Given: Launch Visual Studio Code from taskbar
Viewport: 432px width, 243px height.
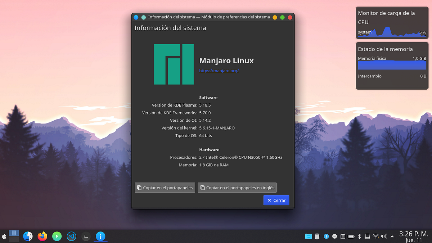Looking at the screenshot, I should pyautogui.click(x=71, y=236).
